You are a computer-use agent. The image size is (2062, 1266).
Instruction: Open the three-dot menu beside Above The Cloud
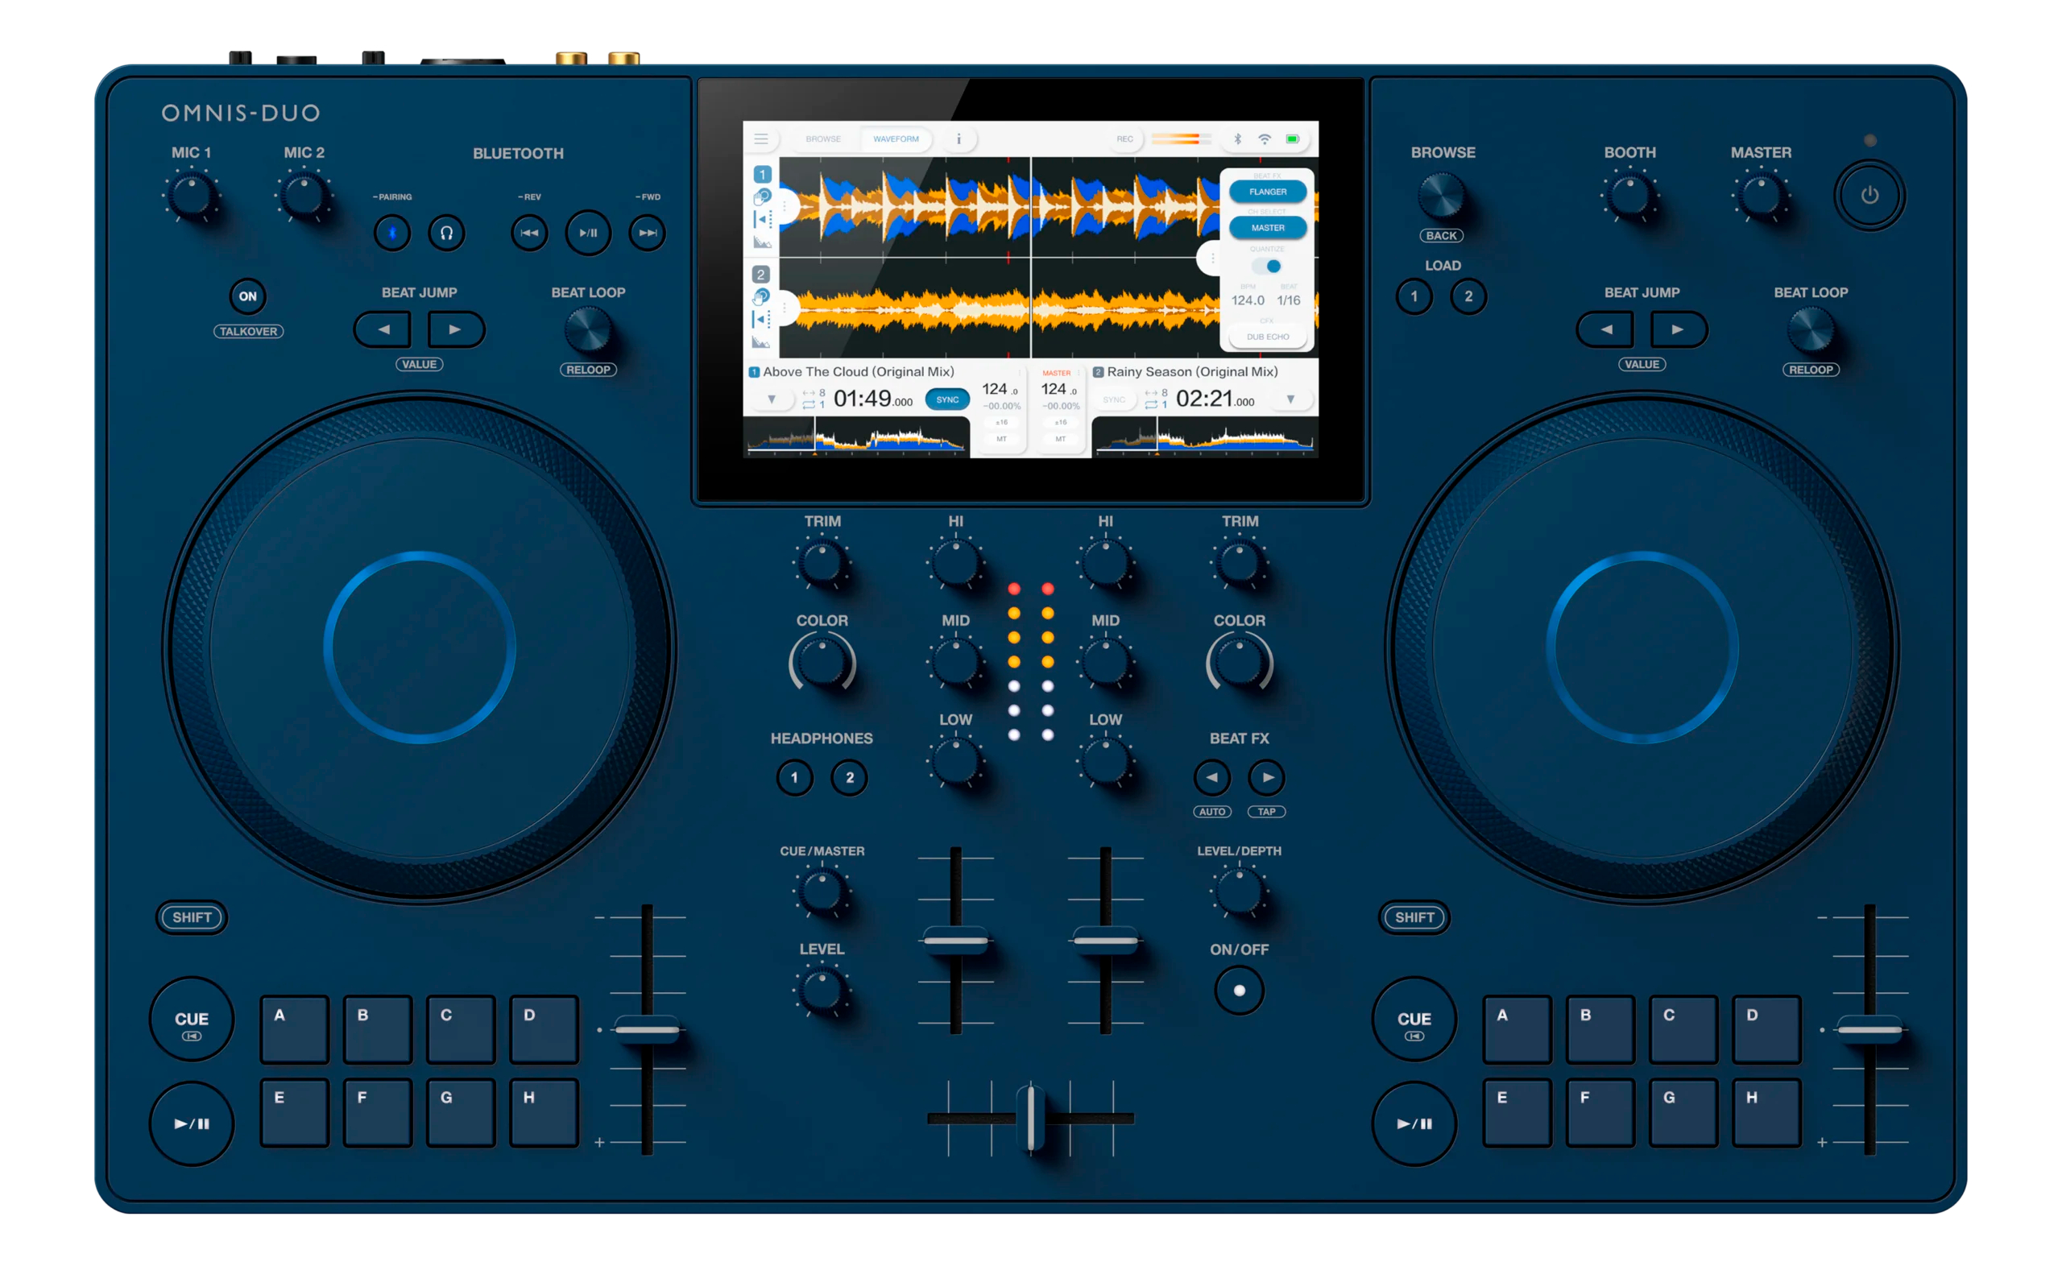pyautogui.click(x=1020, y=373)
